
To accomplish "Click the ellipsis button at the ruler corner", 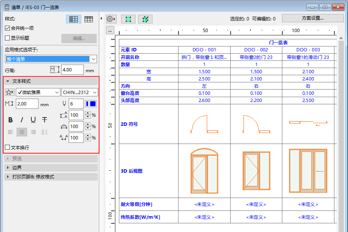I will point(110,31).
